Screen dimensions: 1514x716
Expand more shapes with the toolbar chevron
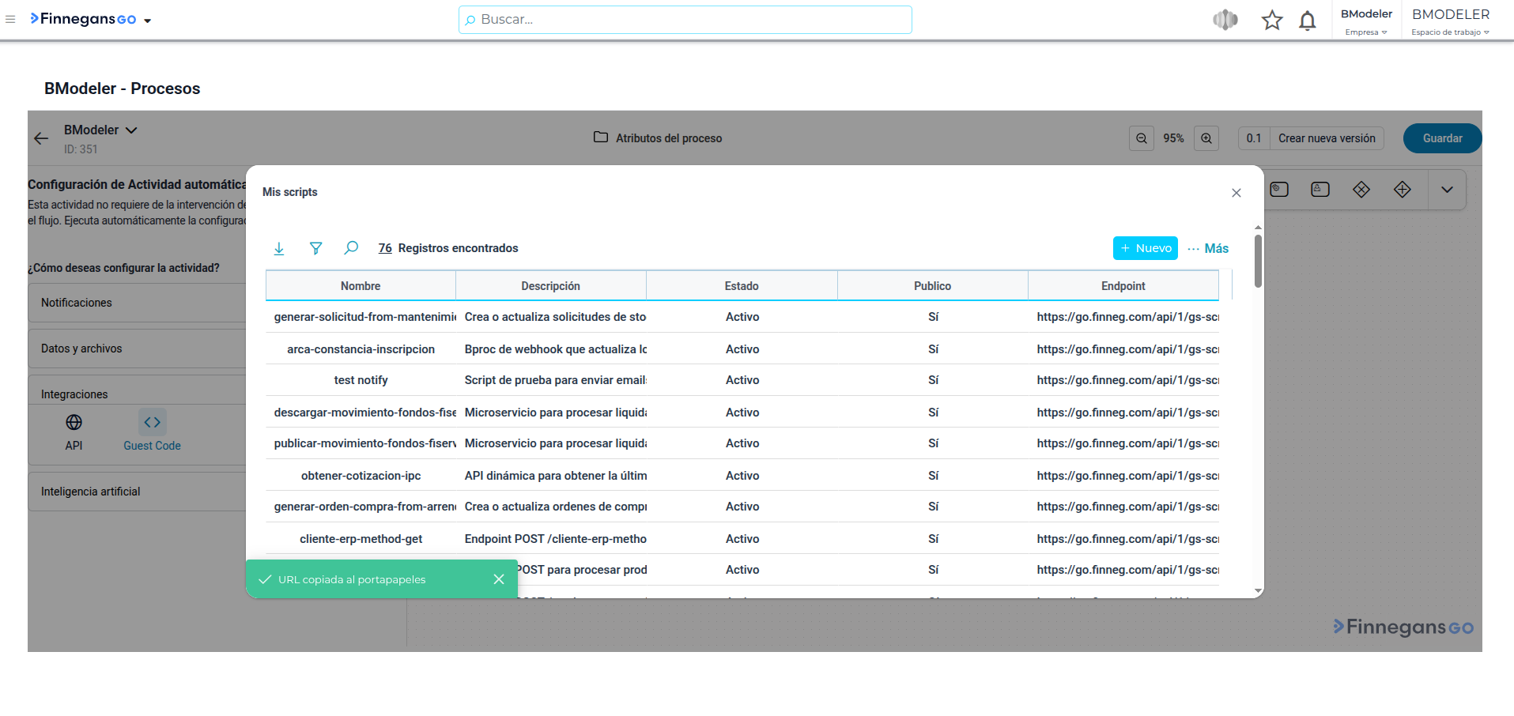1447,190
